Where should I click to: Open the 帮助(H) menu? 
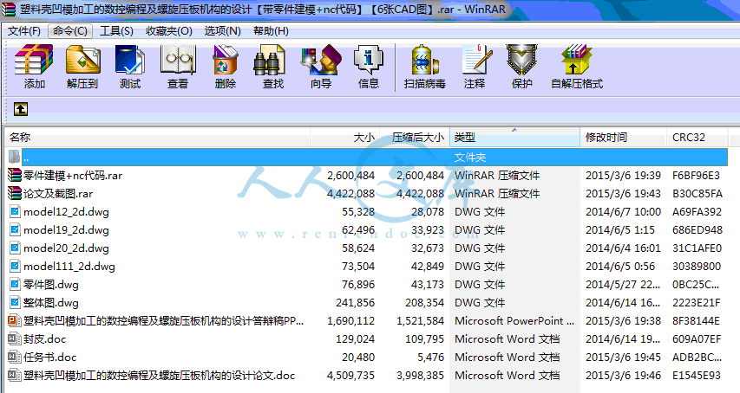coord(271,31)
